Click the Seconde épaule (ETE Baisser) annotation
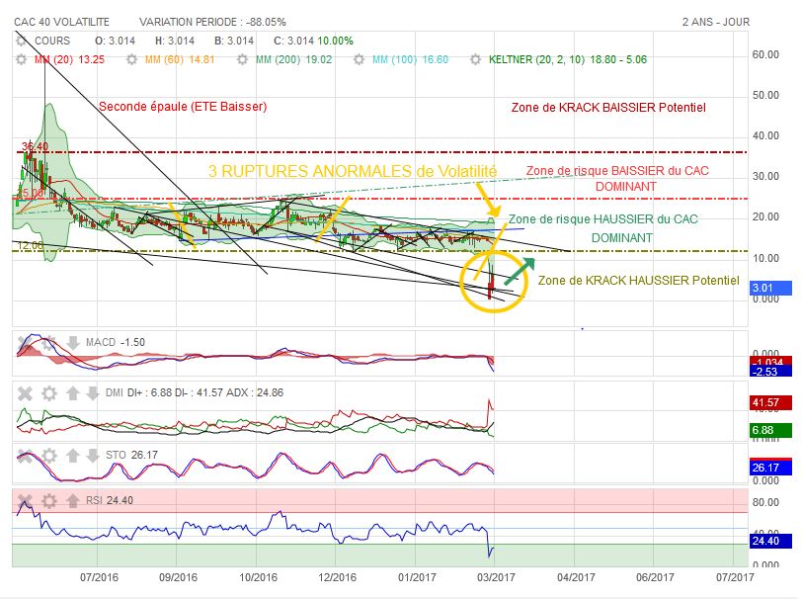Viewport: 802px width, 599px height. coord(183,107)
